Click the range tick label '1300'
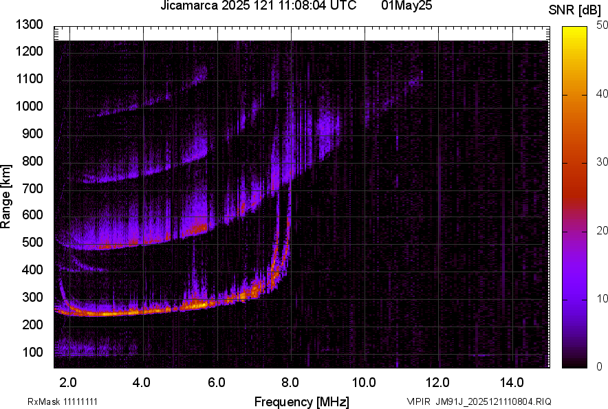Viewport: 608px width, 409px height. point(29,25)
